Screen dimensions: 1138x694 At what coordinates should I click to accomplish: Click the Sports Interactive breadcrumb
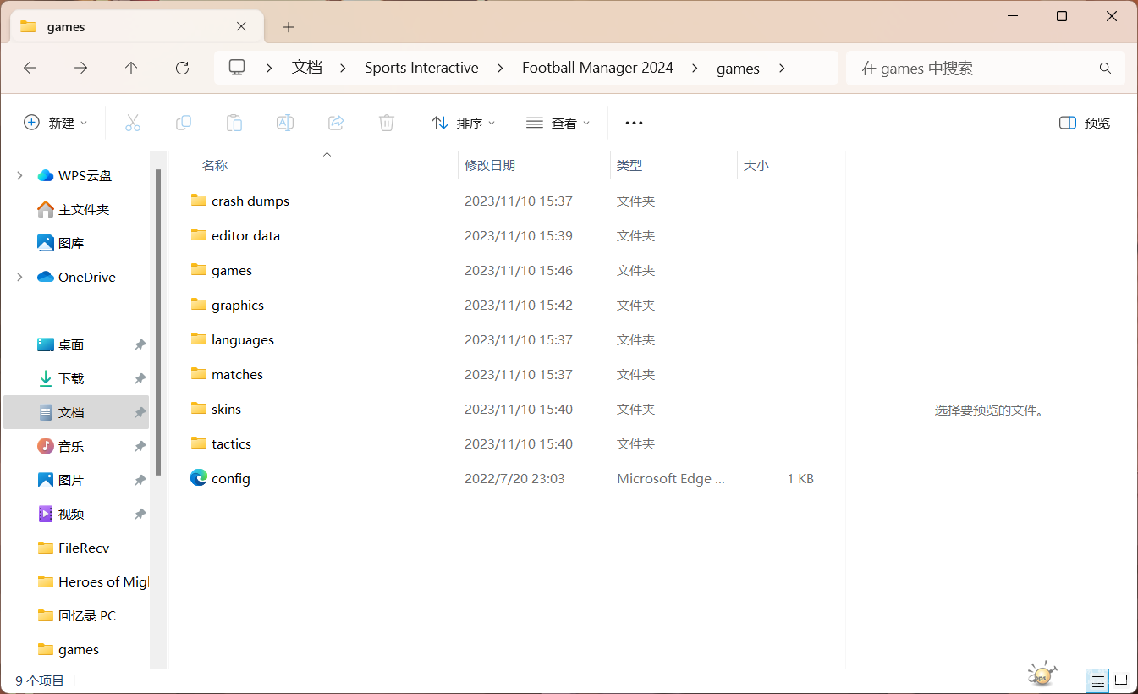[x=421, y=68]
